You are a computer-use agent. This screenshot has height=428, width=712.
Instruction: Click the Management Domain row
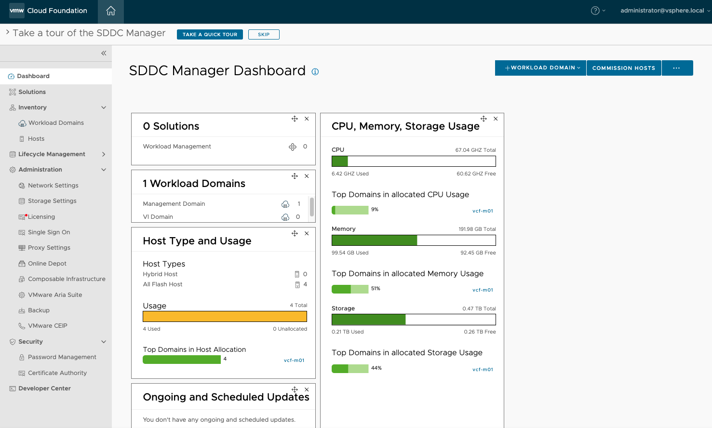point(222,204)
